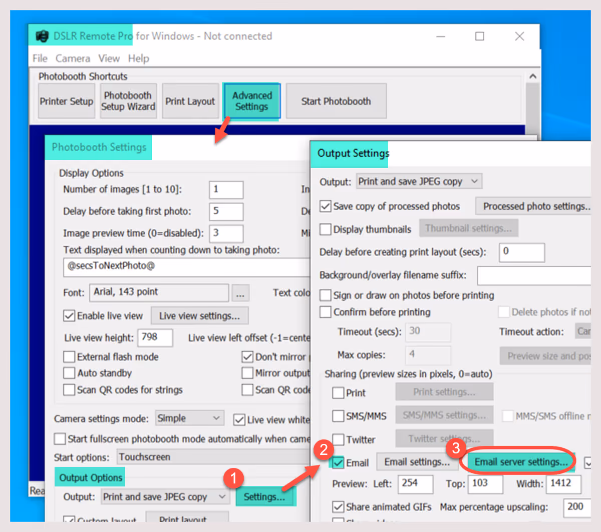Click the Timeout (secs) field
The height and width of the screenshot is (532, 601).
coord(428,332)
